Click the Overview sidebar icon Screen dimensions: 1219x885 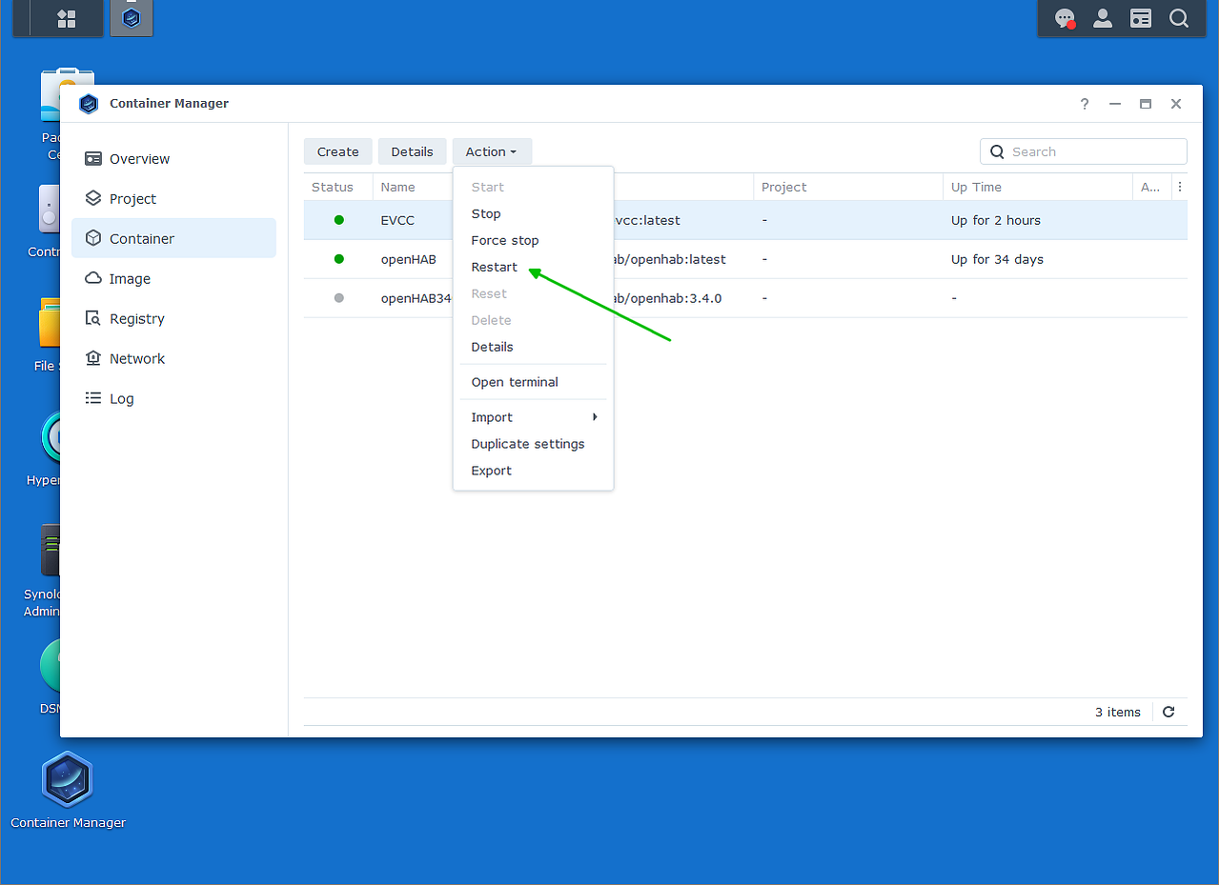93,158
